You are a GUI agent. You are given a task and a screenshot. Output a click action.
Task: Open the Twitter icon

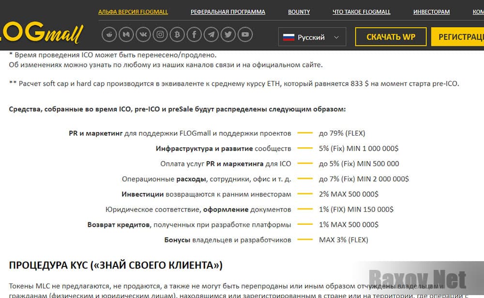coord(228,34)
